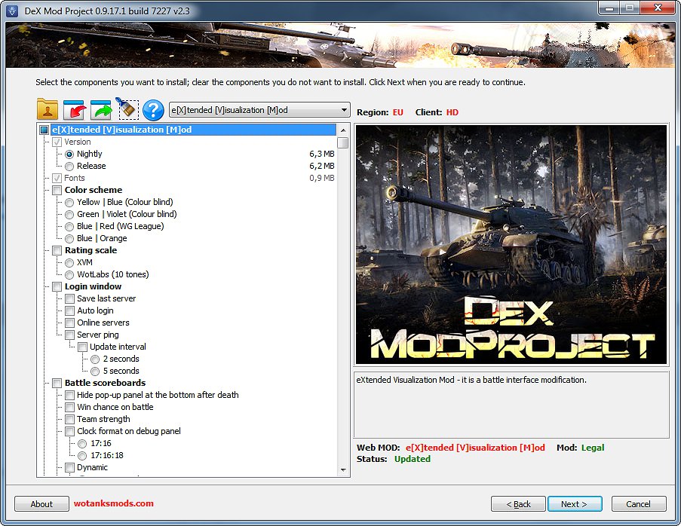Click the DeX ModProject preview image
Viewport: 681px width, 526px height.
(x=511, y=245)
